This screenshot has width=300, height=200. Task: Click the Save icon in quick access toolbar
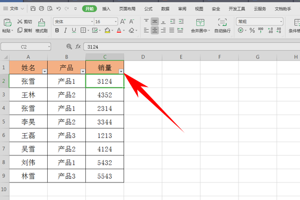33,8
